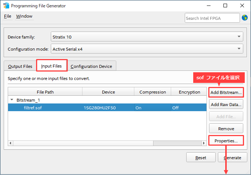Collapse the Bitstream_1 tree node

coord(12,100)
